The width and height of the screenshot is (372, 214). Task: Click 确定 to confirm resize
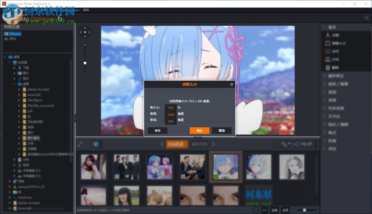coord(199,130)
